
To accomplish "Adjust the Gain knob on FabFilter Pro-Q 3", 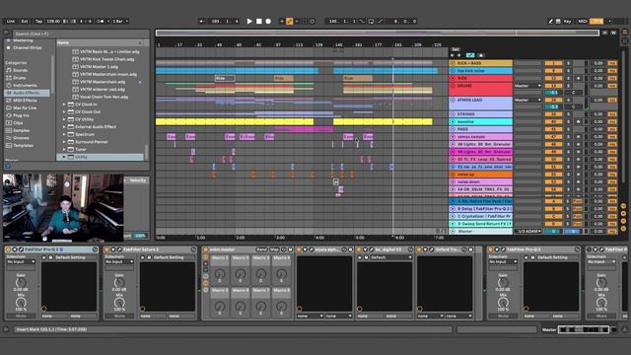I will click(x=21, y=283).
